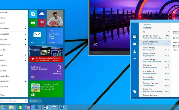This screenshot has width=179, height=110.
Task: Open the Throne Together store tile
Action: click(x=46, y=89)
